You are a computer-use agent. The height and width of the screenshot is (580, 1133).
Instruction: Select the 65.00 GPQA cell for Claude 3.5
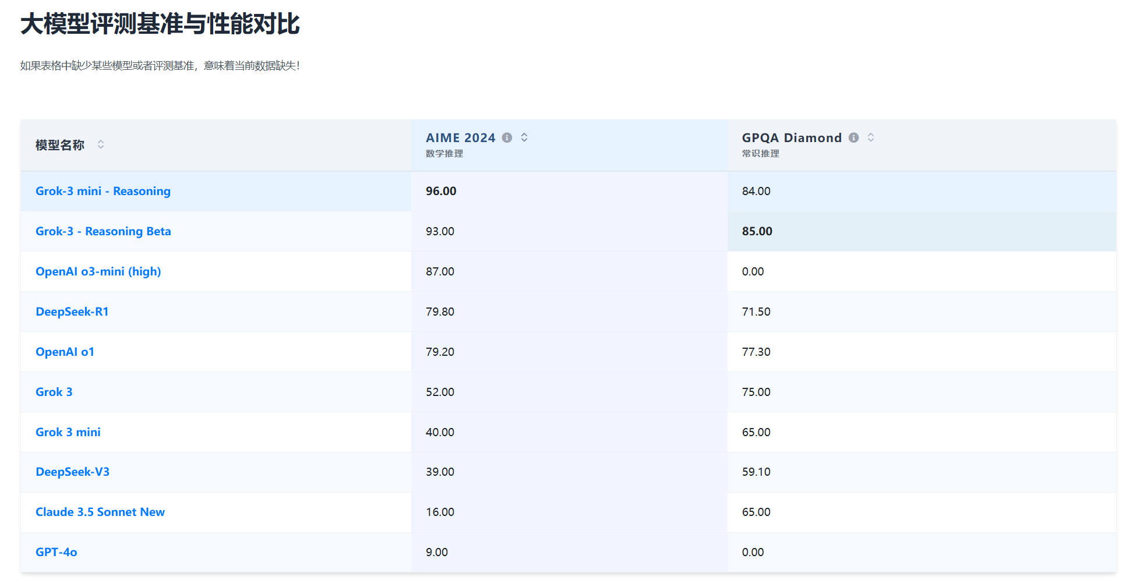tap(922, 512)
